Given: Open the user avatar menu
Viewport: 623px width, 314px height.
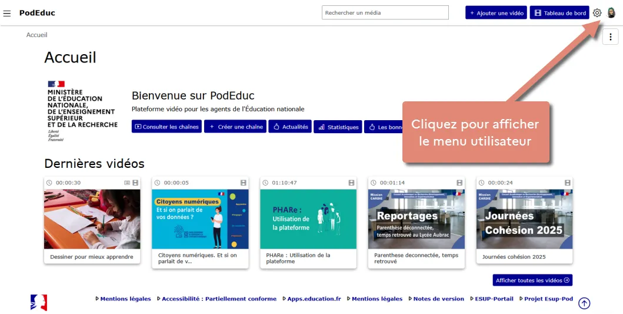Looking at the screenshot, I should click(x=611, y=13).
